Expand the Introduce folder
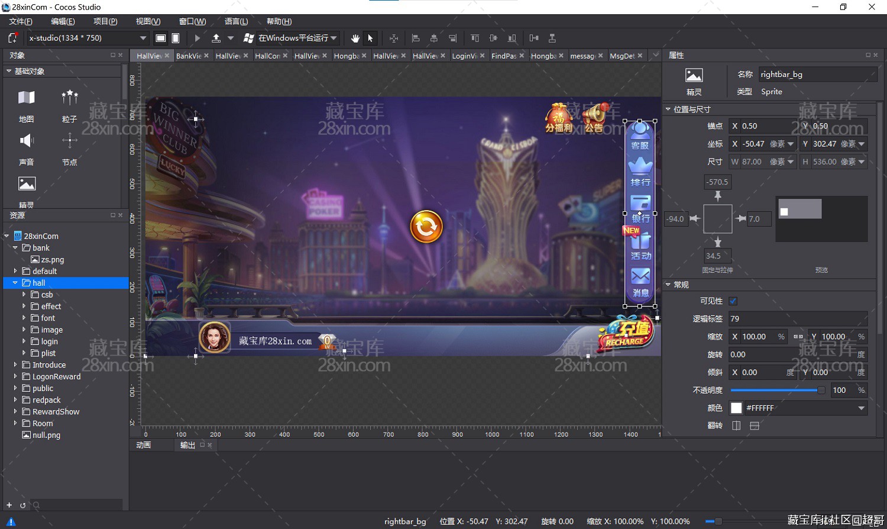The image size is (887, 529). pyautogui.click(x=15, y=365)
